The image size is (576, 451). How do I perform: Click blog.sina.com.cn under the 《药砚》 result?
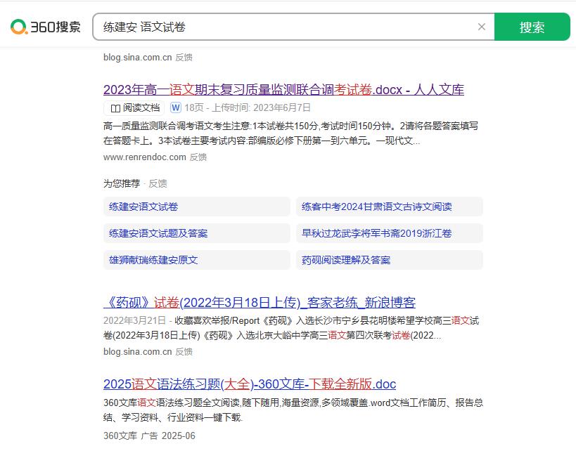(x=138, y=351)
